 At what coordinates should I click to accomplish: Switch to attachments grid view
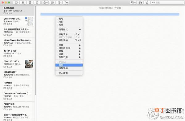(23, 2)
